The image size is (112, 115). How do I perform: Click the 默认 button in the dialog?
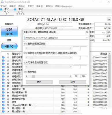click(39, 82)
